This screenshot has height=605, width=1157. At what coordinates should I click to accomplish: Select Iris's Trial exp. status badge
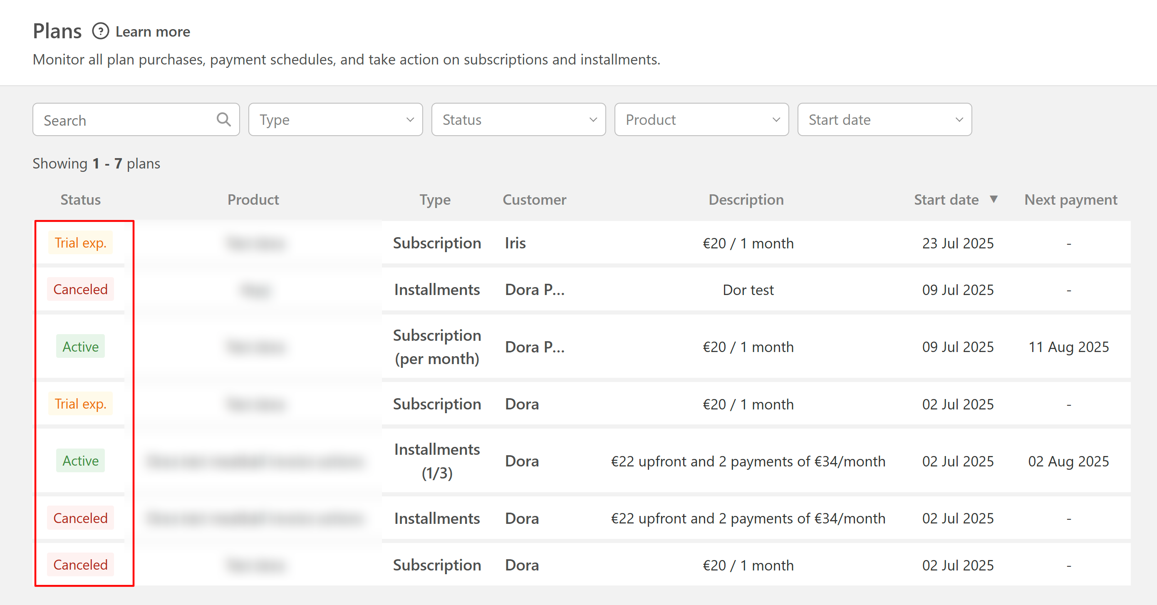tap(80, 243)
